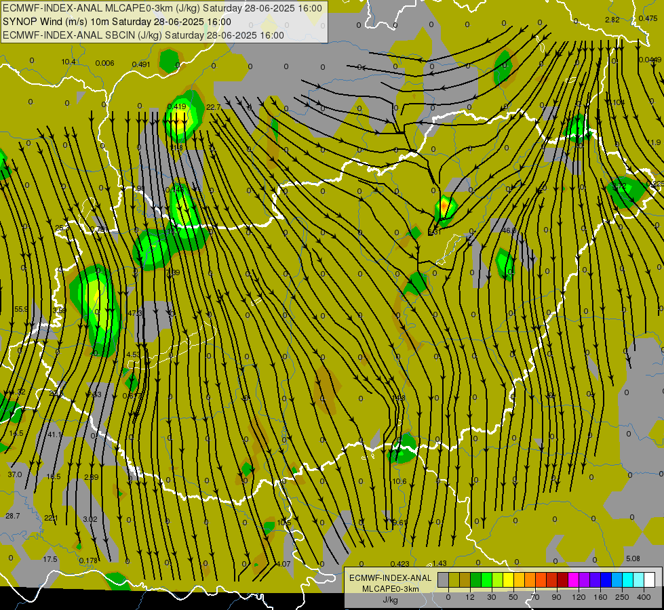The width and height of the screenshot is (664, 610).
Task: Click the map value 3.59
Action: (59, 310)
